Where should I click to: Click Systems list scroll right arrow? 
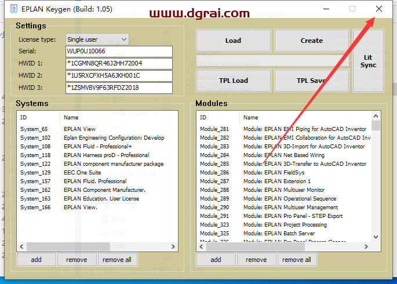[173, 246]
